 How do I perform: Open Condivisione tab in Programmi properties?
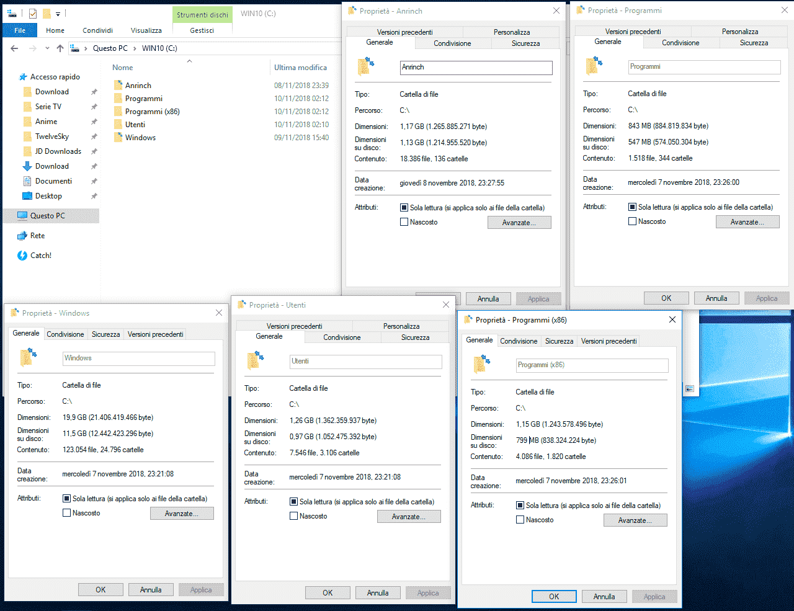(680, 43)
